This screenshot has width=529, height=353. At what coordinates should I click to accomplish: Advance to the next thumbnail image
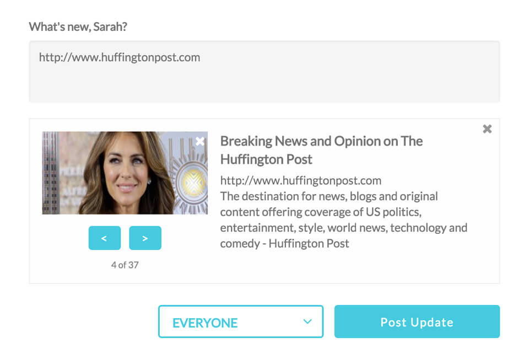pos(145,238)
